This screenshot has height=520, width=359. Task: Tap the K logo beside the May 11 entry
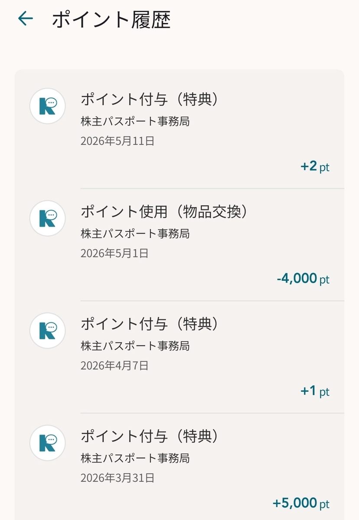point(47,106)
